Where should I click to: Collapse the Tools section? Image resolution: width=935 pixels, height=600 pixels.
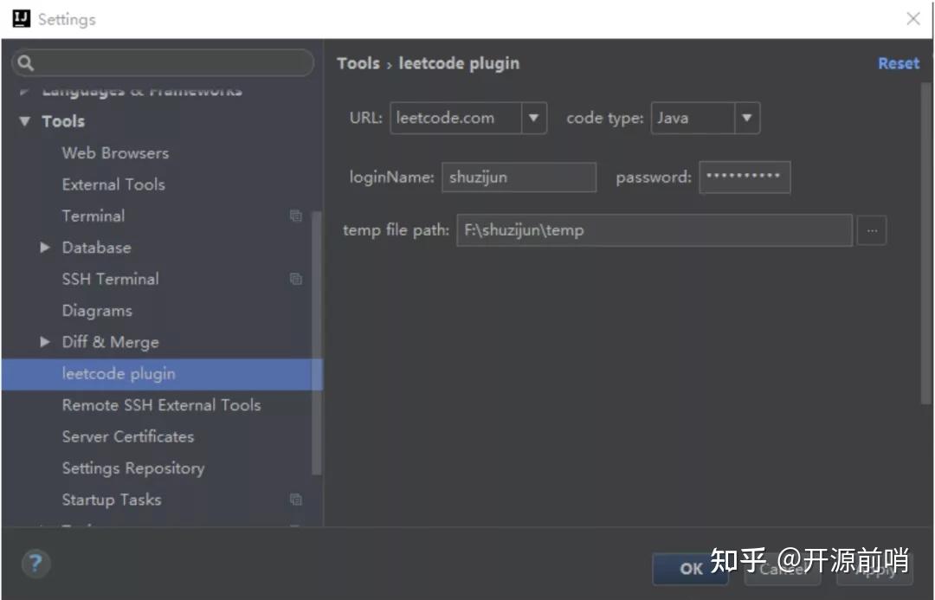[24, 121]
